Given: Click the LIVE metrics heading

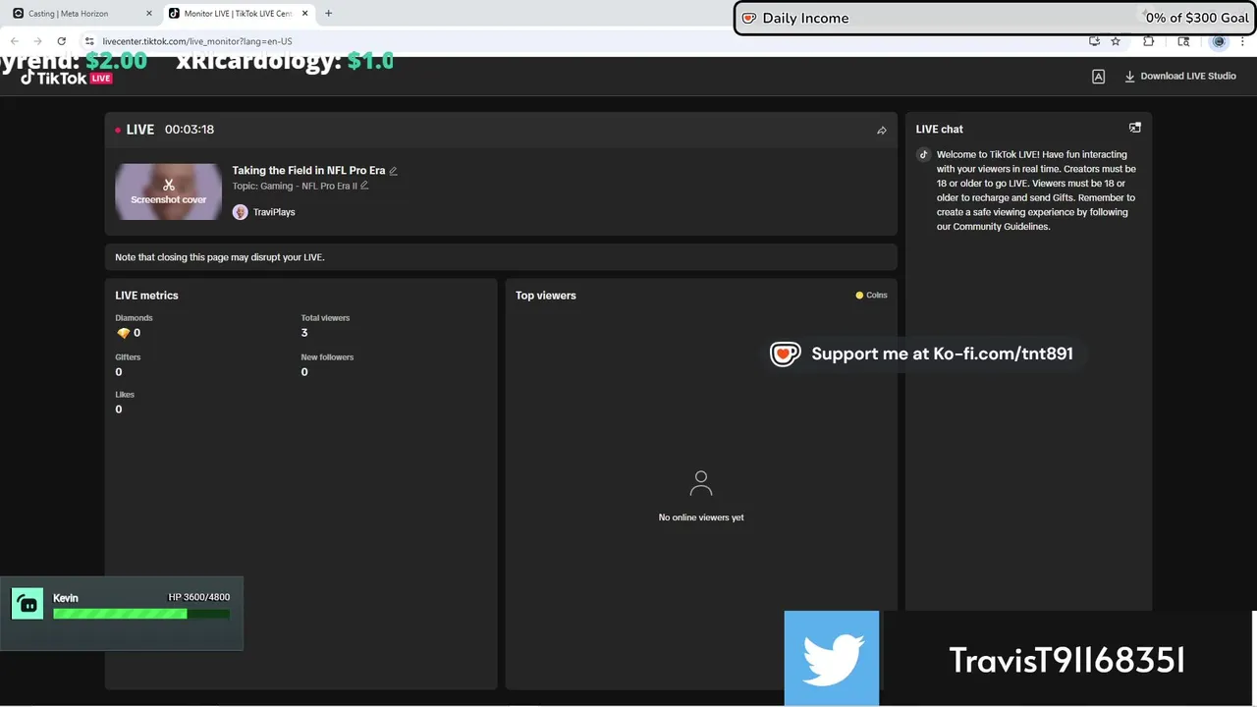Looking at the screenshot, I should (146, 296).
